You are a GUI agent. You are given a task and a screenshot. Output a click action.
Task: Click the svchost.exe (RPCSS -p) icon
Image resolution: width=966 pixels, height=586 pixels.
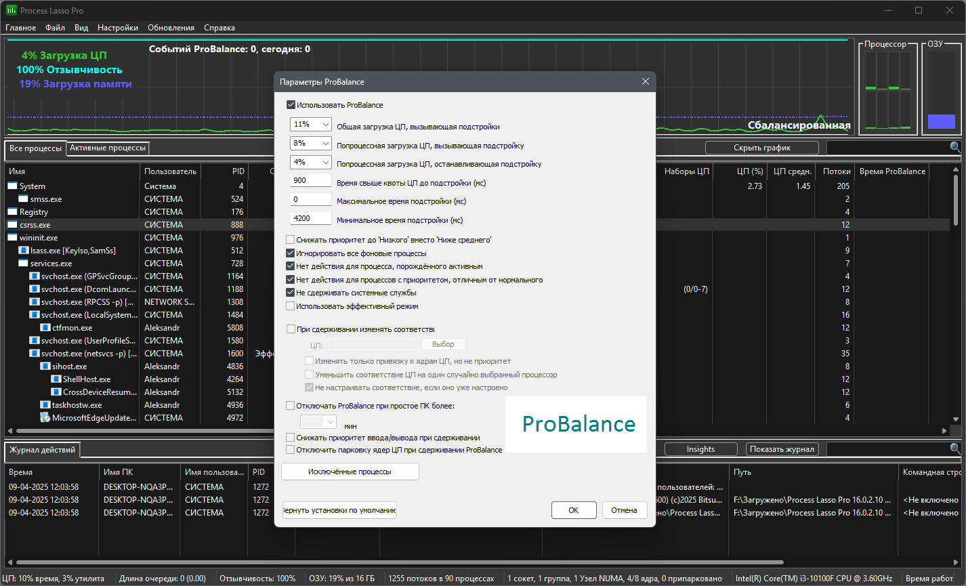[35, 302]
